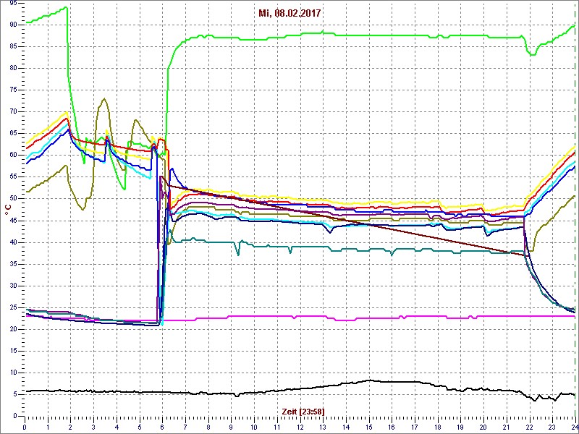This screenshot has width=579, height=434.
Task: Click the y-axis value 75
Action: pyautogui.click(x=14, y=90)
